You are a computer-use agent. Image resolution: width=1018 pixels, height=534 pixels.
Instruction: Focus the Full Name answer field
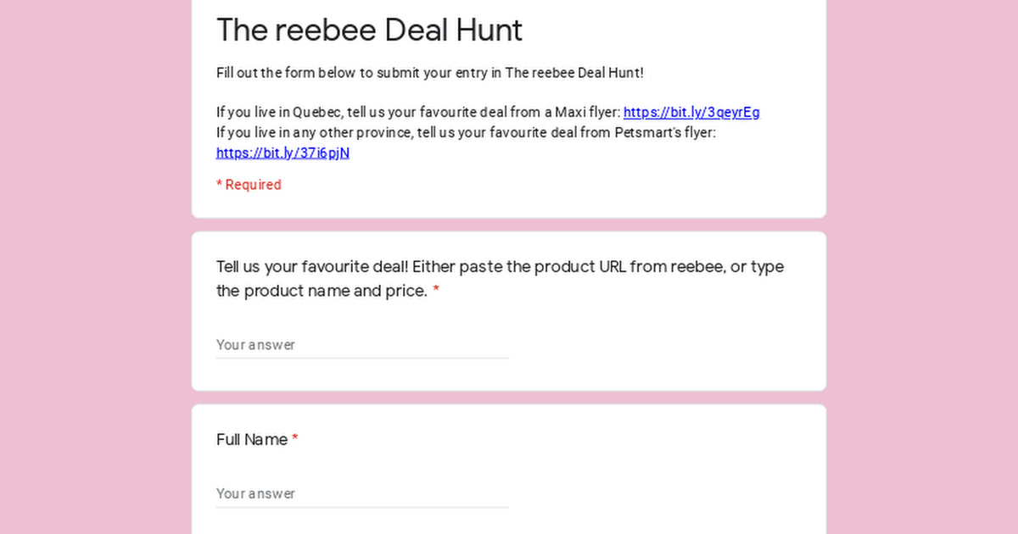point(362,493)
